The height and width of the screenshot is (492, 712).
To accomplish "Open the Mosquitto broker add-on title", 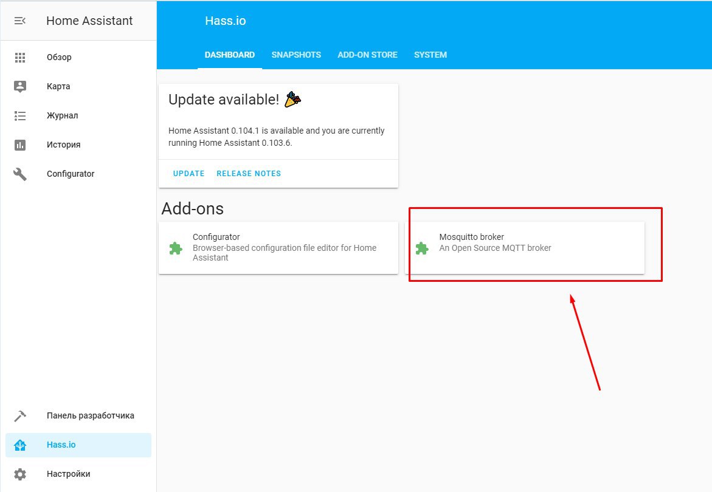I will point(471,237).
